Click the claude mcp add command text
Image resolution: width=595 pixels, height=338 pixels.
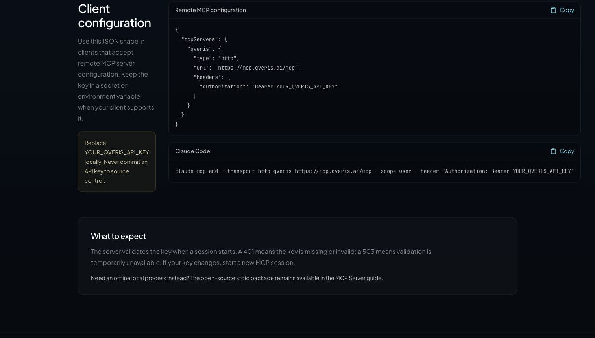coord(375,171)
